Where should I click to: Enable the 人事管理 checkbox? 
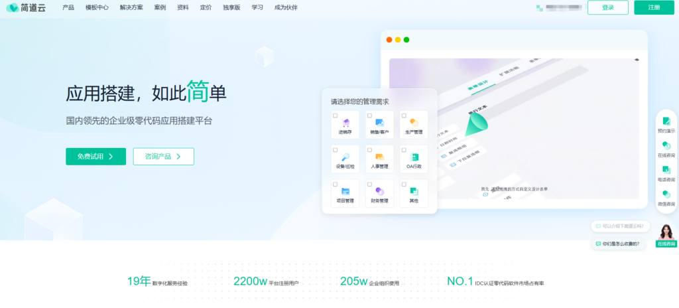click(369, 150)
